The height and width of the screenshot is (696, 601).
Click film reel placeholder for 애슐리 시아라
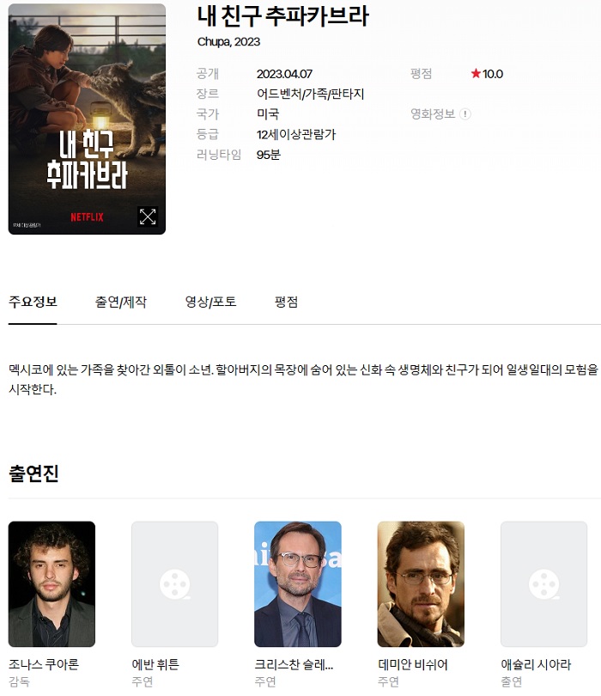543,584
